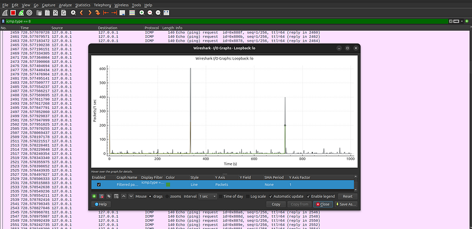The image size is (472, 229).
Task: Save this capture file
Action: [x=47, y=12]
